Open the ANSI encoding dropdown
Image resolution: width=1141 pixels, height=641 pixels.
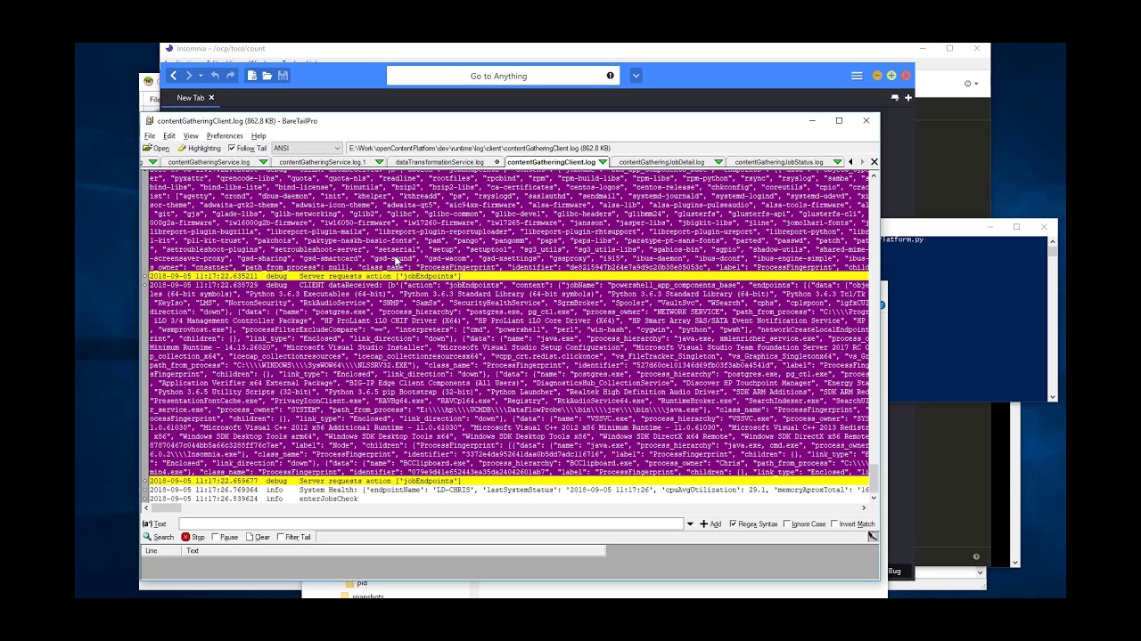click(307, 149)
